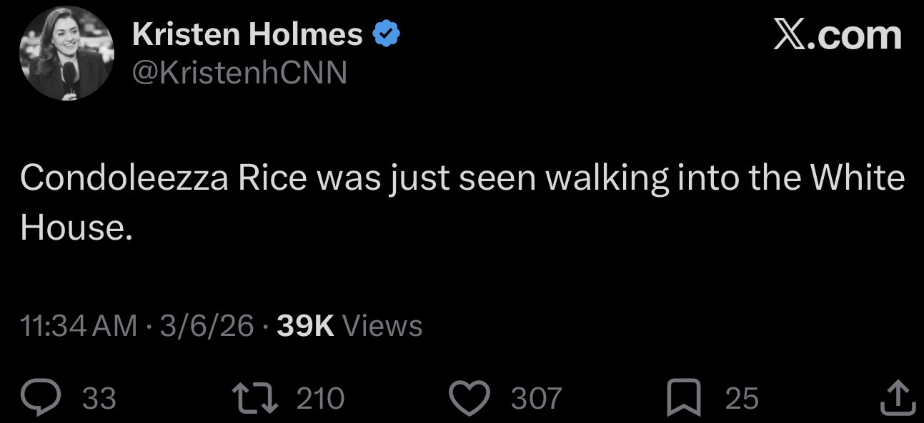The width and height of the screenshot is (924, 423).
Task: Click the Kristen Holmes display name
Action: coord(247,34)
